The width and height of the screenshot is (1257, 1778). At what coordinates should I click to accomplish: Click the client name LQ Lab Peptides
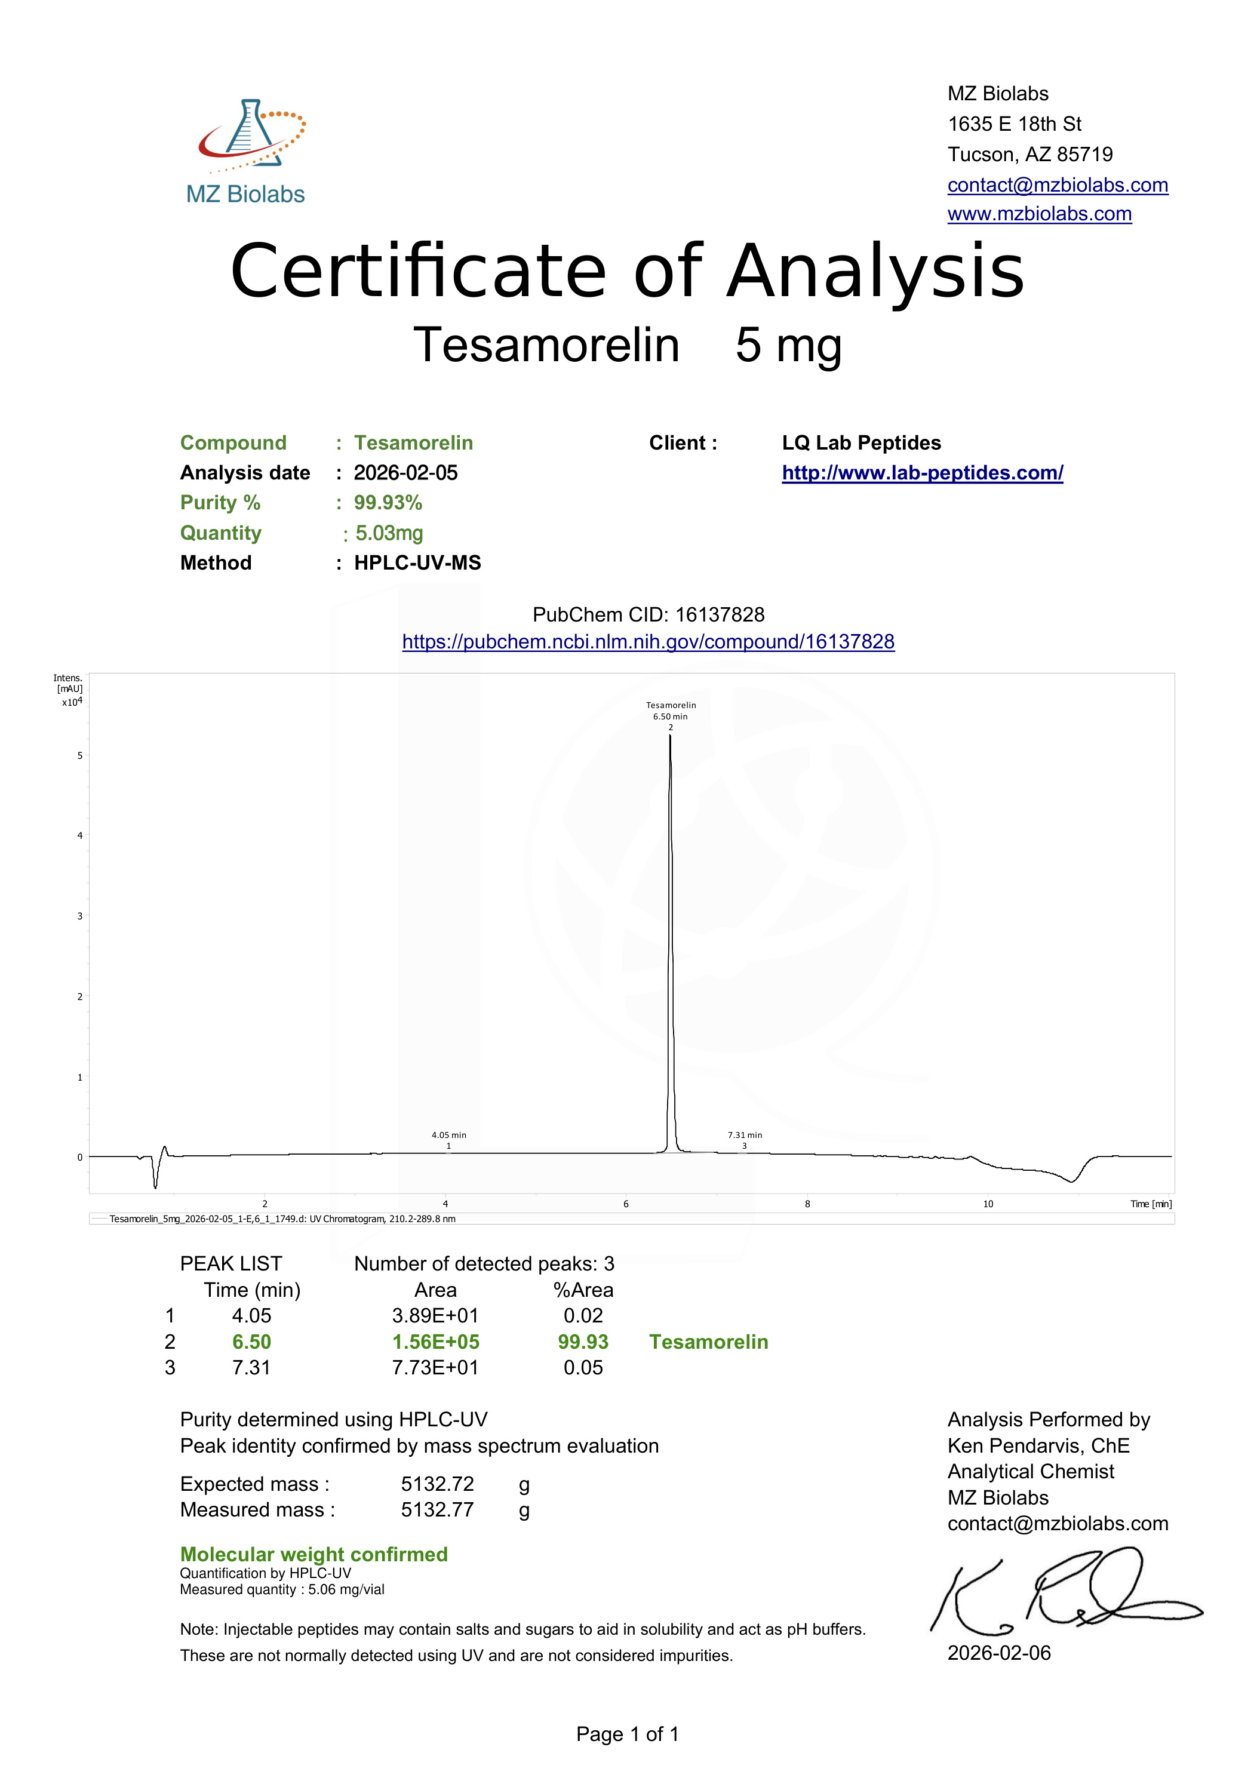tap(861, 443)
